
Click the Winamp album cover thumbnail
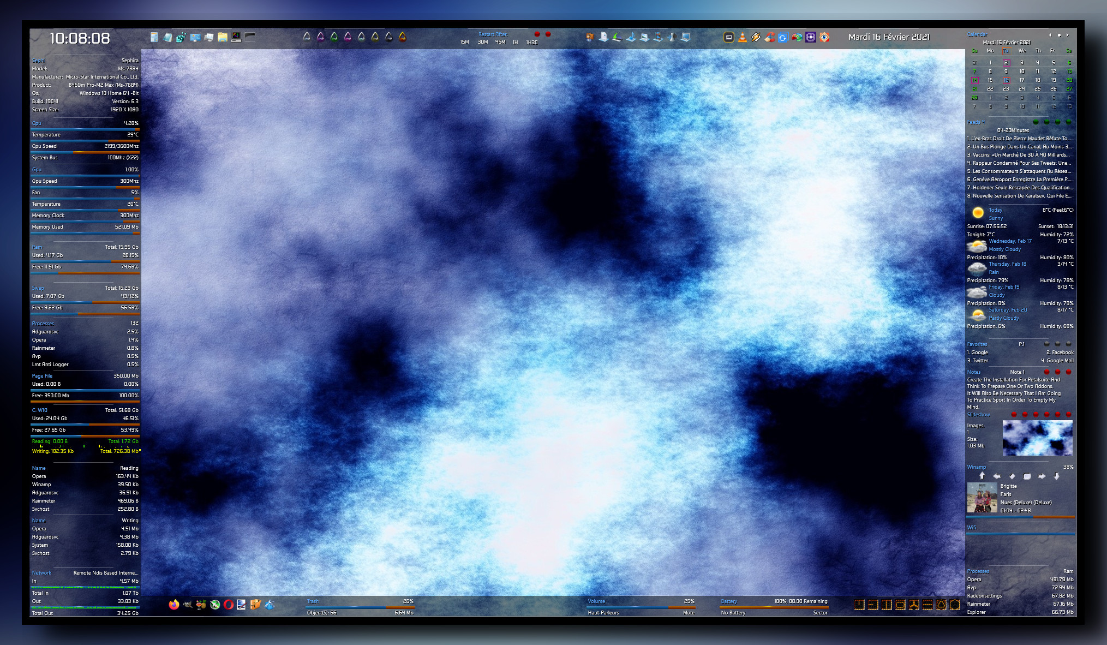pyautogui.click(x=982, y=497)
